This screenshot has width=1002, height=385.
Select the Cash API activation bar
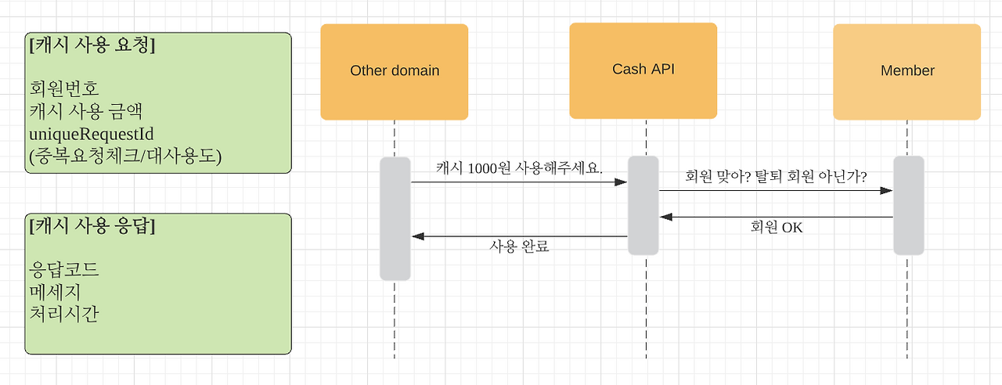click(x=643, y=205)
